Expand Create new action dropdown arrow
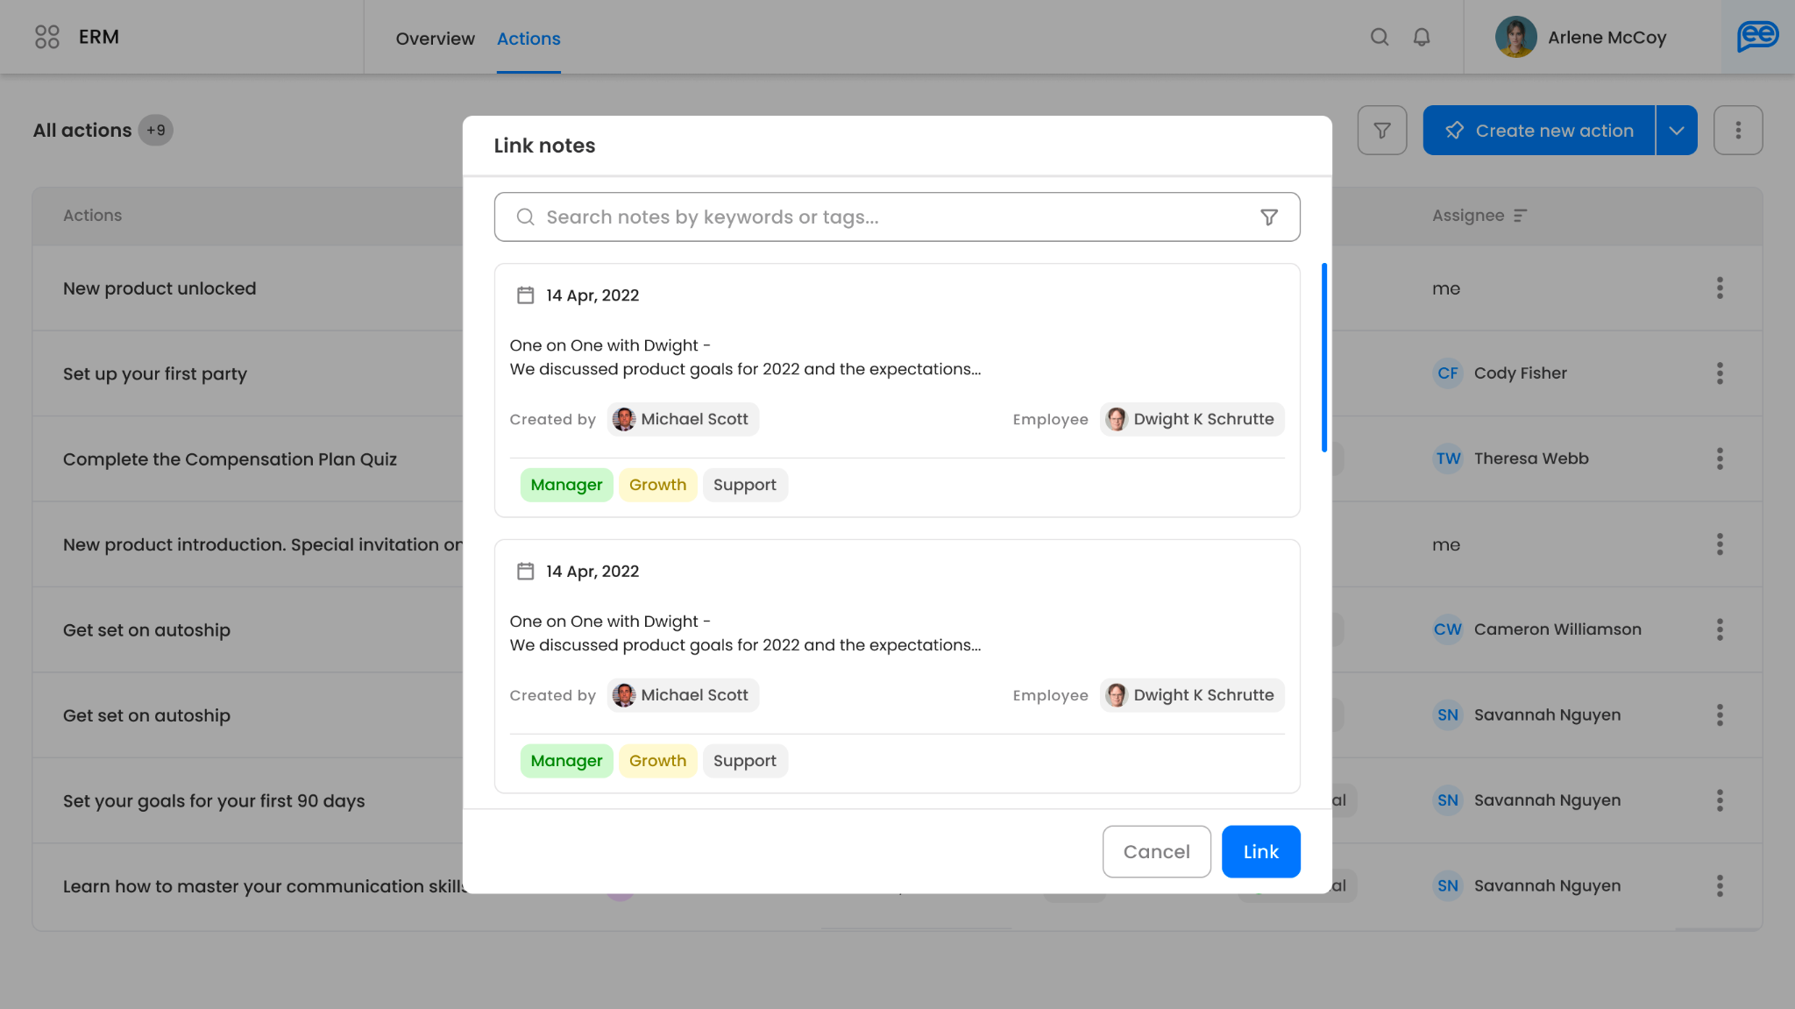 pos(1677,131)
